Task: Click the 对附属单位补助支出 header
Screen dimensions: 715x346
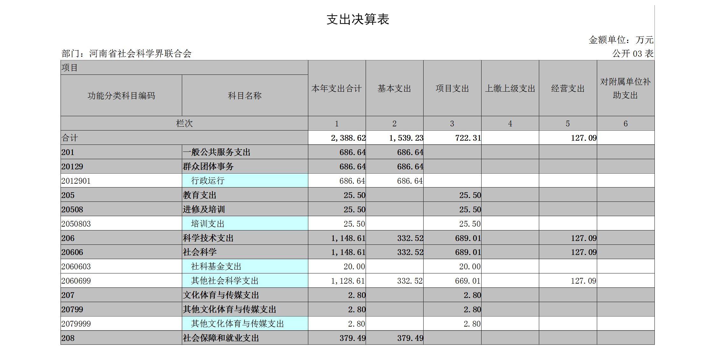Action: click(626, 88)
